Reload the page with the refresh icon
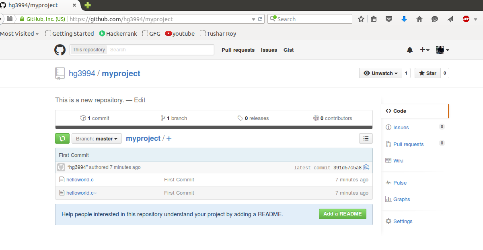 [x=260, y=19]
